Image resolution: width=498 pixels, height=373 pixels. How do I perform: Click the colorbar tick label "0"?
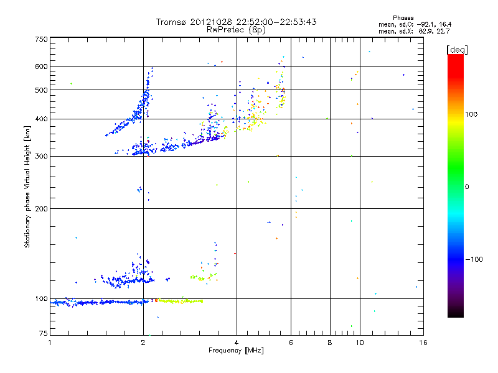pyautogui.click(x=467, y=187)
